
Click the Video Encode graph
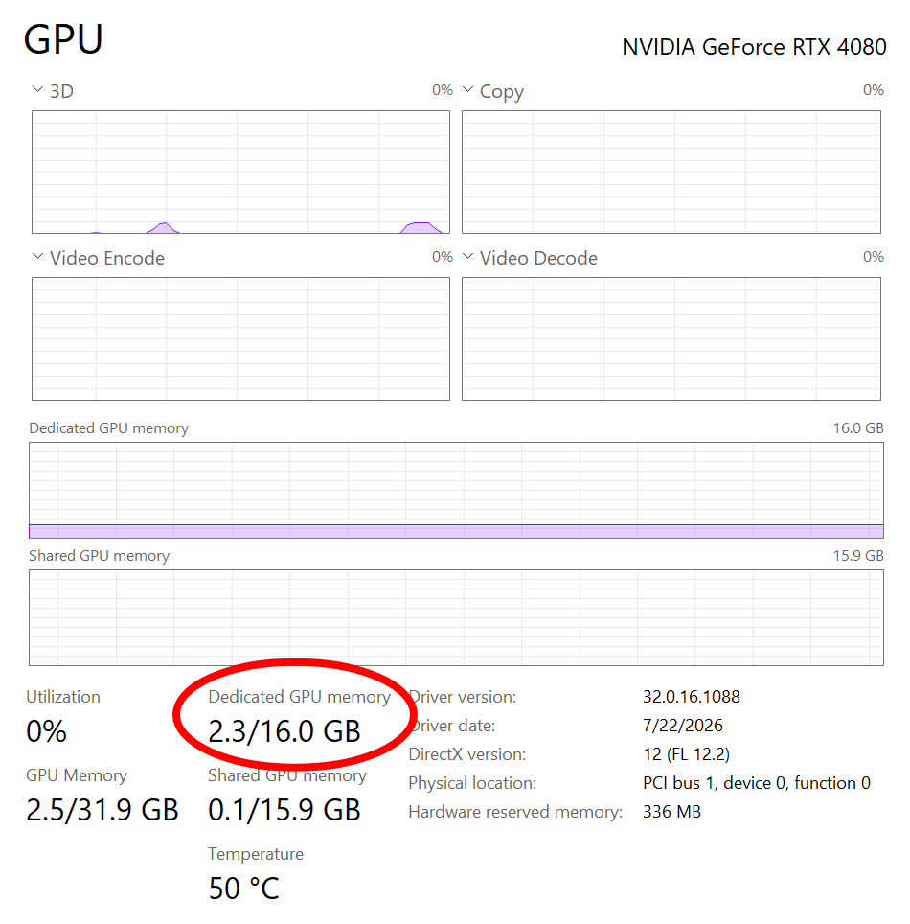click(240, 339)
